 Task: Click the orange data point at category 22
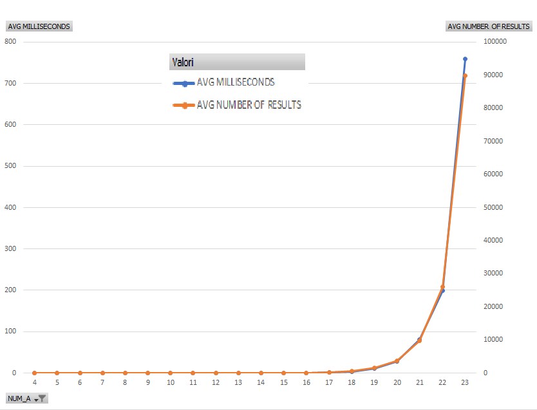coord(442,286)
